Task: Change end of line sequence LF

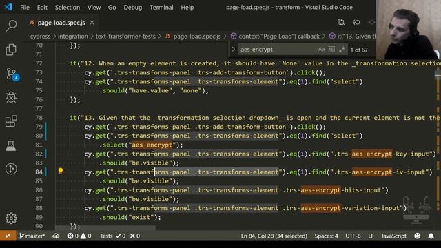Action: point(371,236)
